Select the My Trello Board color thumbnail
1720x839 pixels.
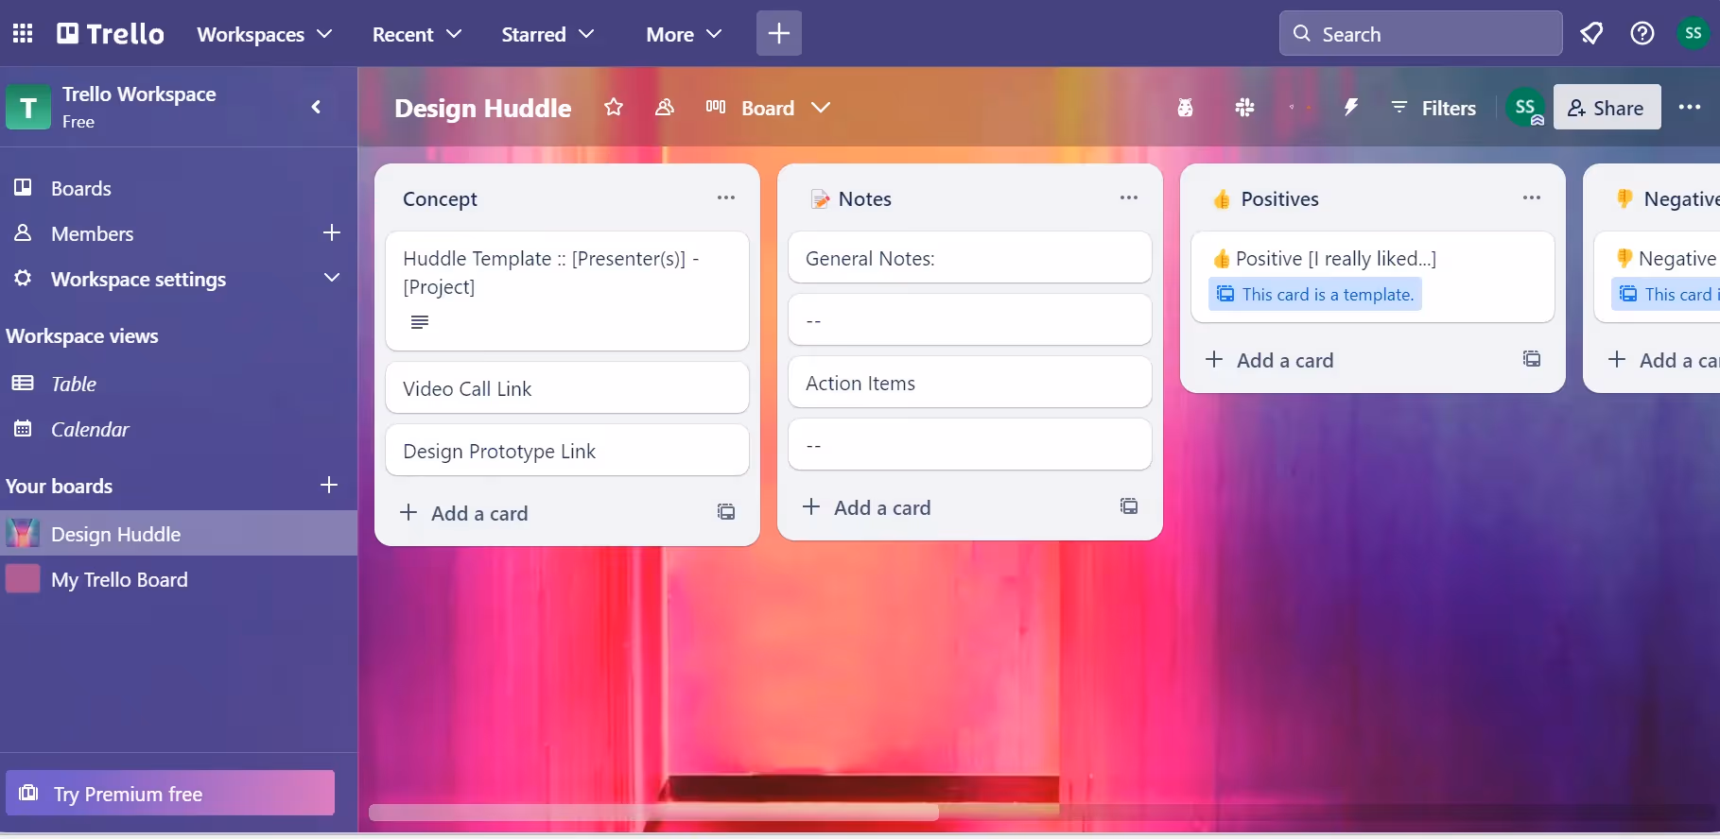pos(23,579)
